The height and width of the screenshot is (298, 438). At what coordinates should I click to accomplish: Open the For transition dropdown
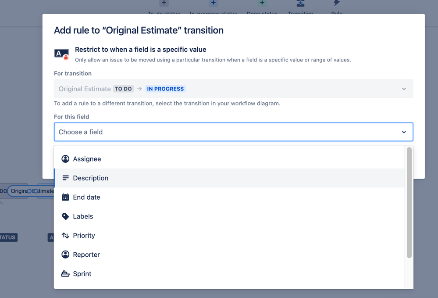(234, 89)
